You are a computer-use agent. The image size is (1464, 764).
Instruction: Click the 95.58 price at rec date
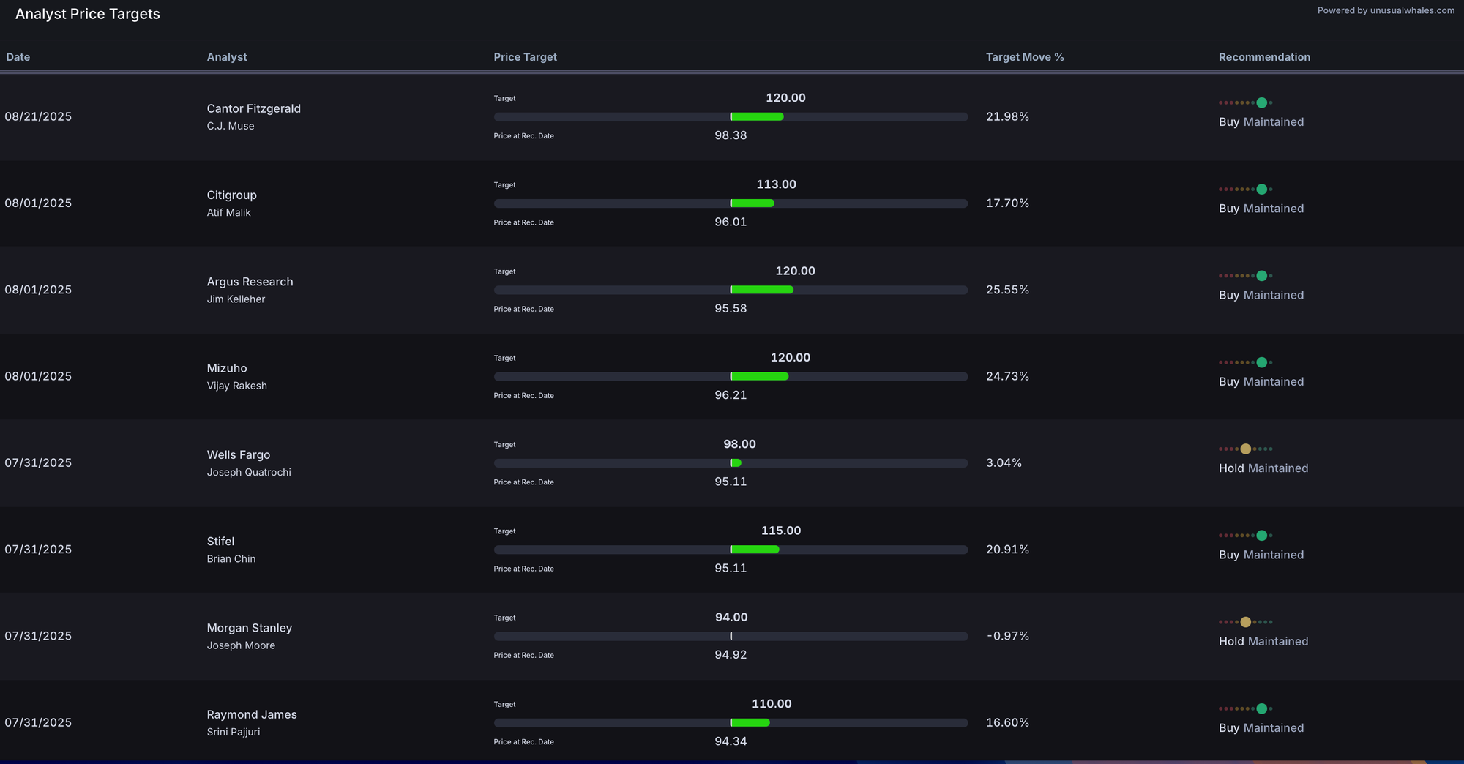point(731,309)
